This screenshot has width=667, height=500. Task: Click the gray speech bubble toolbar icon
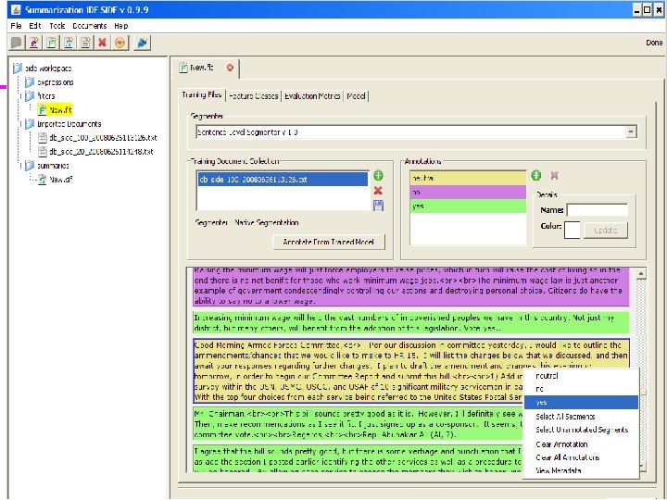click(16, 43)
